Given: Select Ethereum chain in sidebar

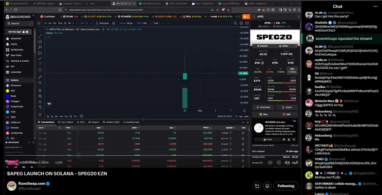Looking at the screenshot, I should click(16, 85).
